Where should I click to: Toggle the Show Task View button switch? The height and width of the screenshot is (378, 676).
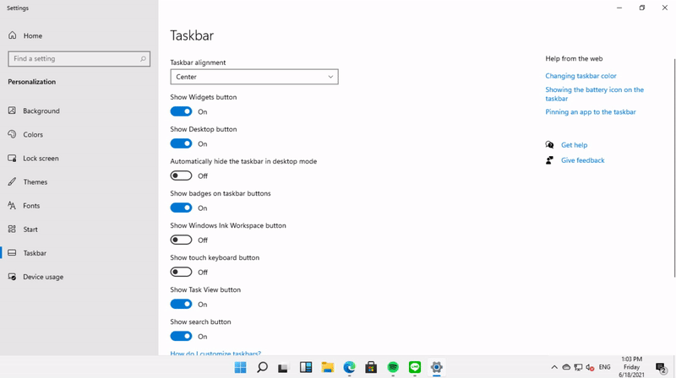click(181, 304)
